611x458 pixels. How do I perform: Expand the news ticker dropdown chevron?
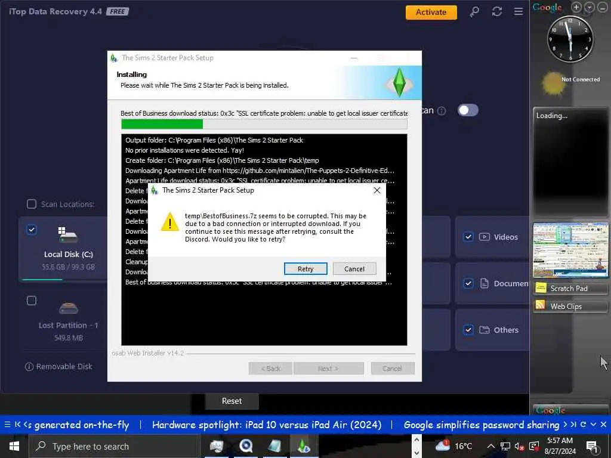[594, 425]
